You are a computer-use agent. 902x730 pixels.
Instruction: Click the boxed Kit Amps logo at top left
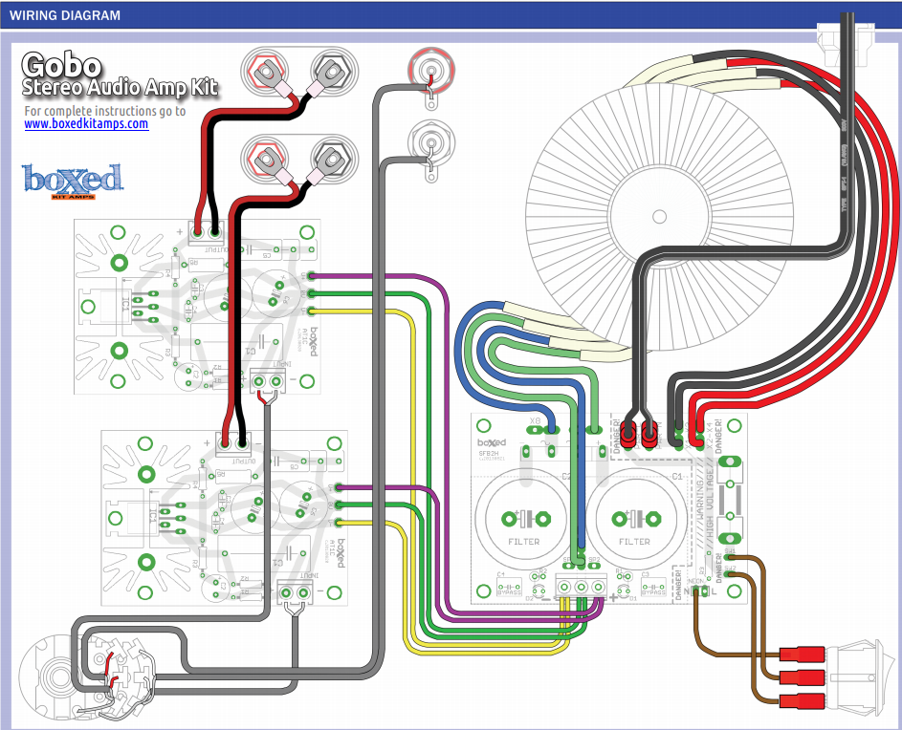73,181
